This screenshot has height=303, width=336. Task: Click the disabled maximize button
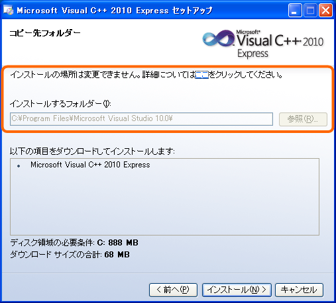310,11
